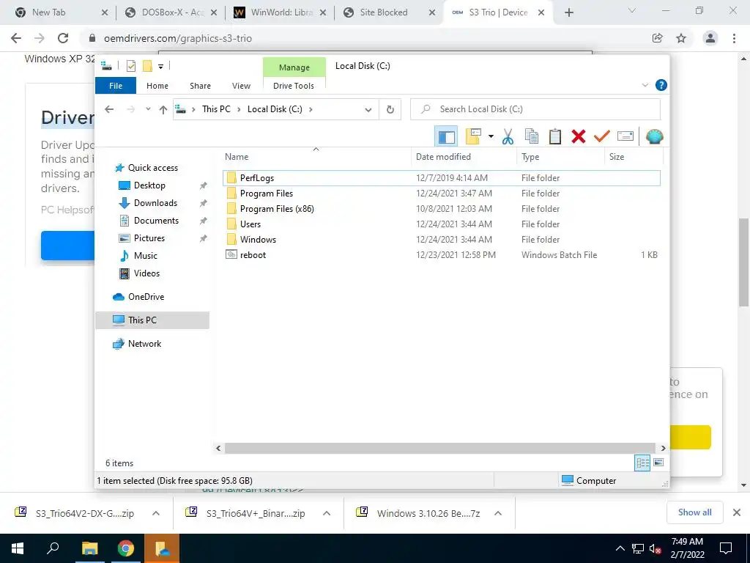Click the Search Local Disk (C:) box
Image resolution: width=750 pixels, height=563 pixels.
pos(535,109)
